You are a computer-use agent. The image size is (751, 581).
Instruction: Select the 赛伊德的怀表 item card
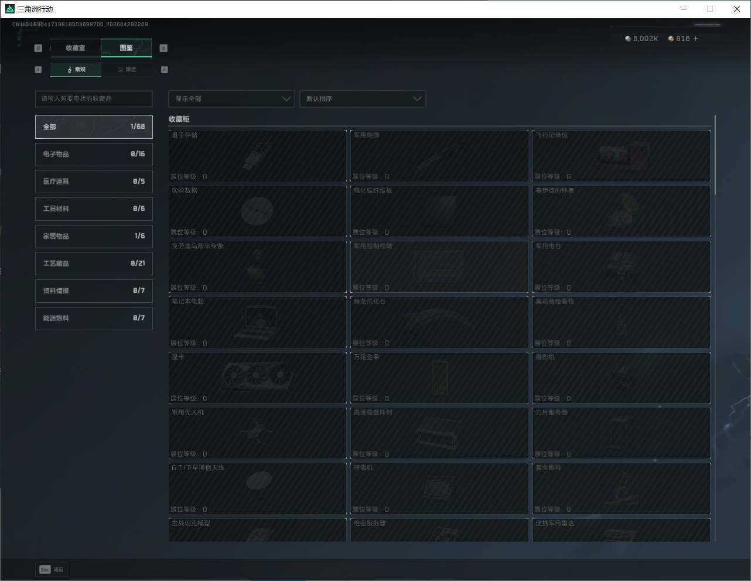coord(622,211)
